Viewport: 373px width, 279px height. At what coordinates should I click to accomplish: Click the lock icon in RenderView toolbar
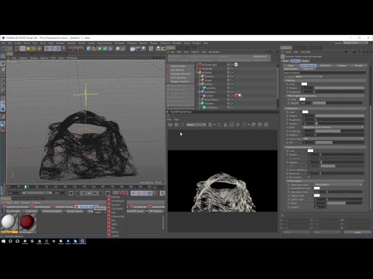225,125
